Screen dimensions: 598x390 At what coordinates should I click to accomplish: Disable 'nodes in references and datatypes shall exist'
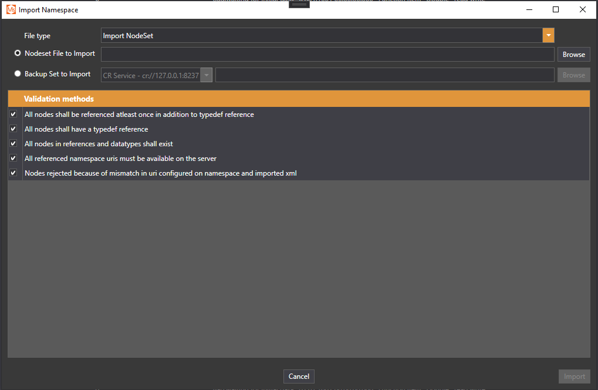13,144
